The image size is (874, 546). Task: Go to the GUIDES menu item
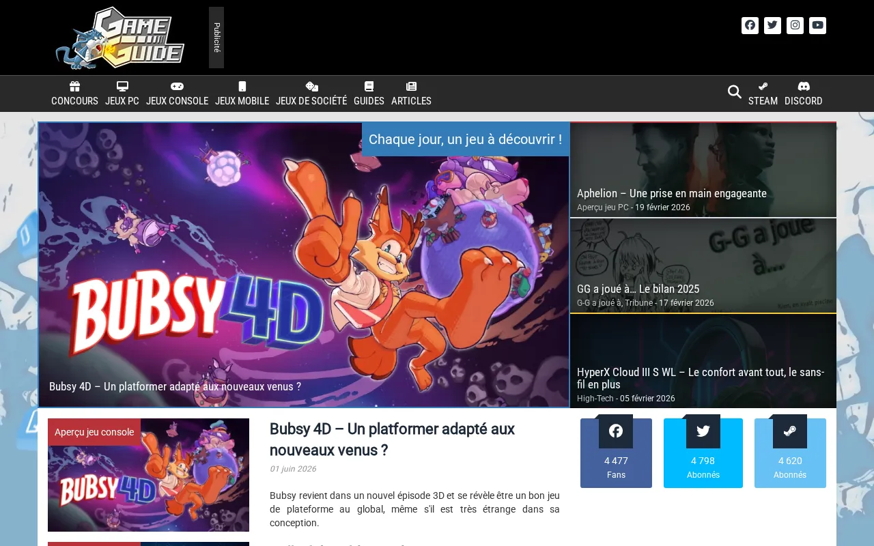tap(369, 101)
